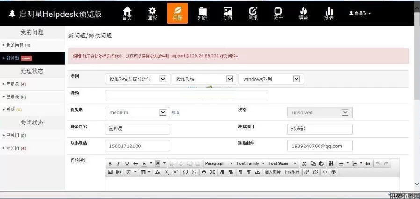Open the Font Family dropdown
The height and width of the screenshot is (199, 420).
pyautogui.click(x=250, y=163)
